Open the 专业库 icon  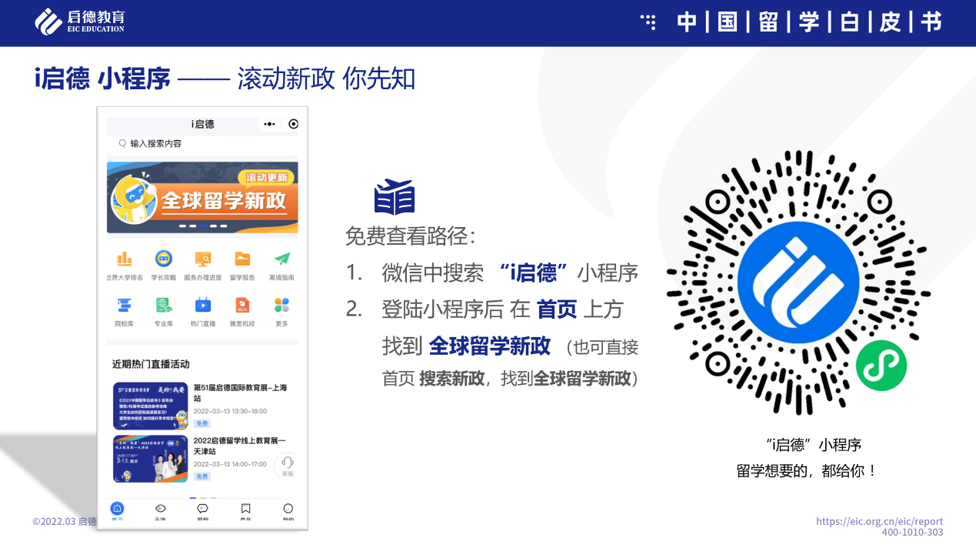163,305
